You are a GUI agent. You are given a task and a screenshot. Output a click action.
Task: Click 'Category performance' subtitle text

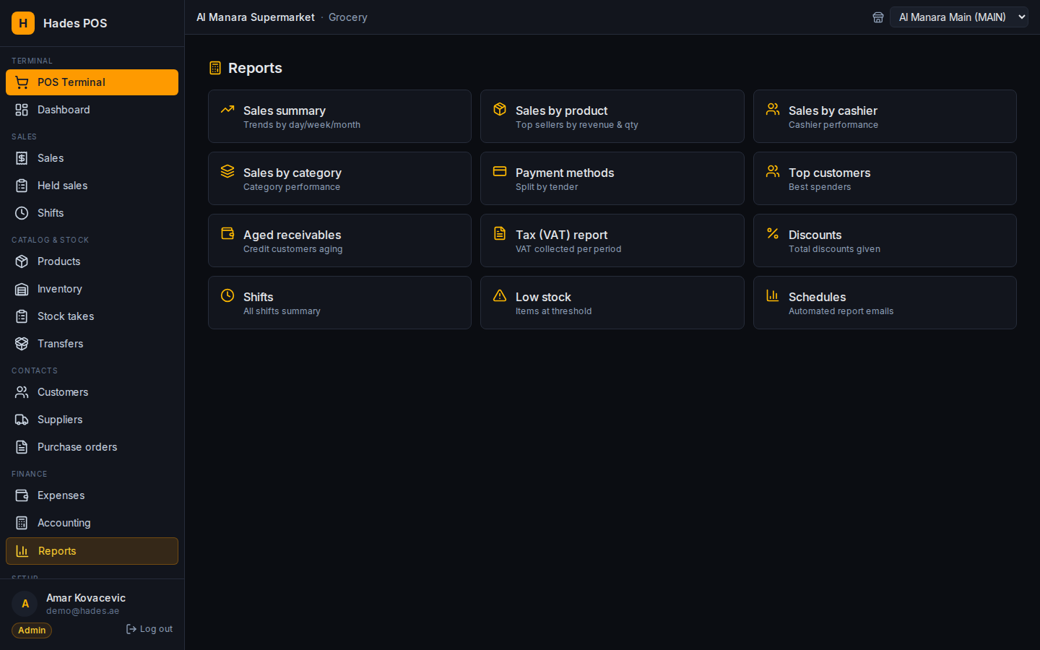(292, 187)
